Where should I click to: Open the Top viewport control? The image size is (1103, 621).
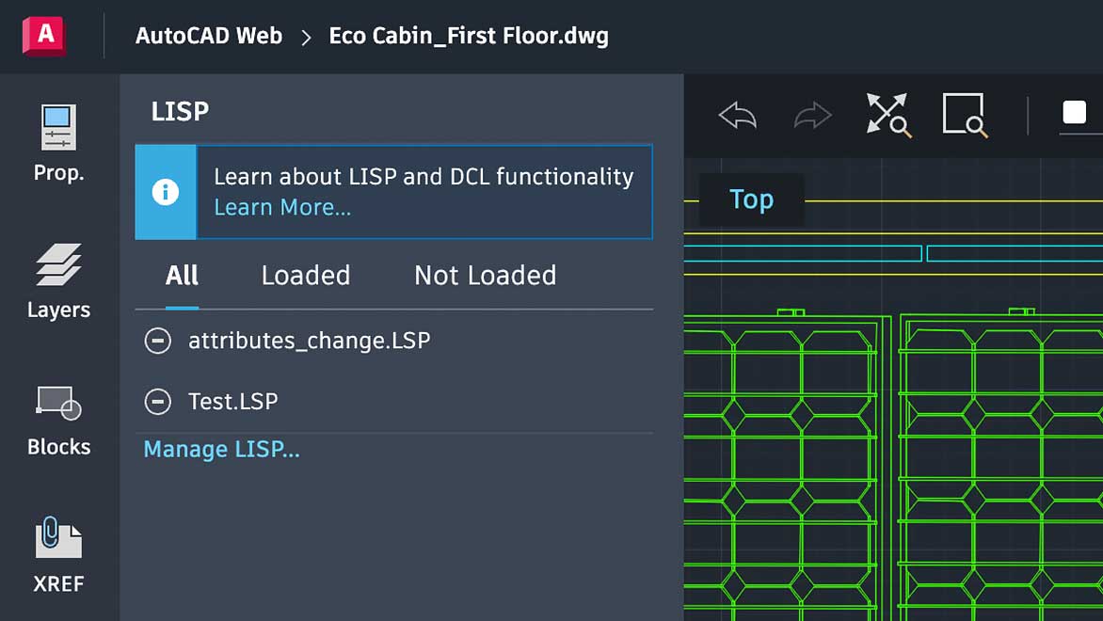tap(751, 199)
